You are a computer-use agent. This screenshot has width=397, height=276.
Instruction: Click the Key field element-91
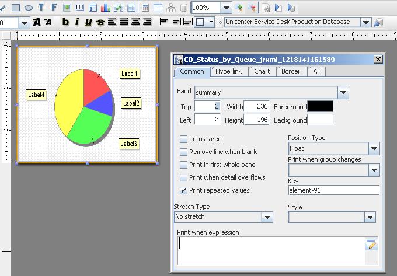point(334,190)
